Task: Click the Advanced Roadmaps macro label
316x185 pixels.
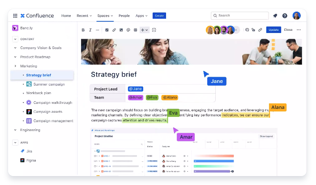Action: coord(104,131)
